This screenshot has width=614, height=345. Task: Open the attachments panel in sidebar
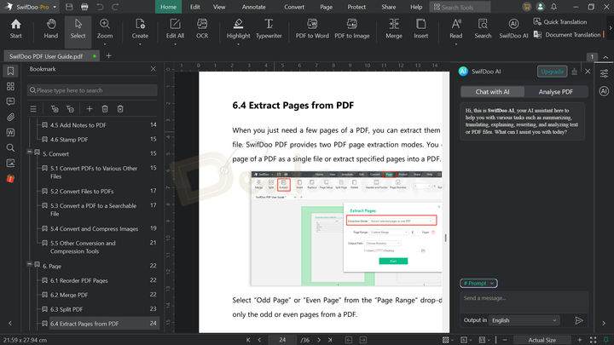(10, 117)
